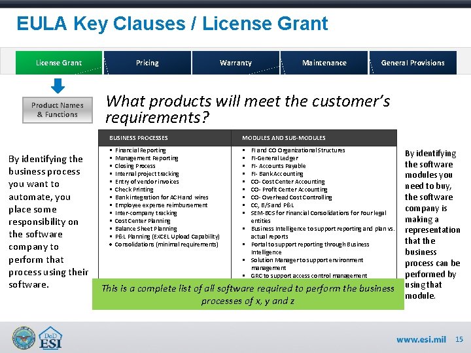
Task: Select the CC, B/S and P&L item
Action: (x=272, y=205)
